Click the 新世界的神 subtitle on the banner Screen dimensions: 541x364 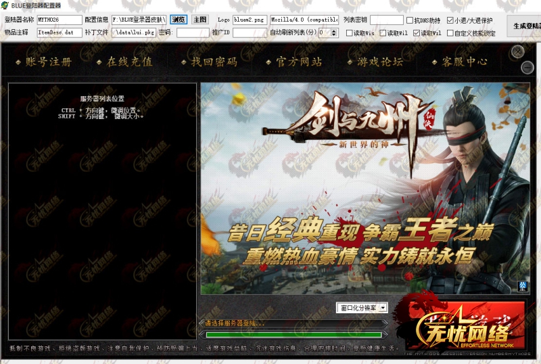[x=364, y=144]
